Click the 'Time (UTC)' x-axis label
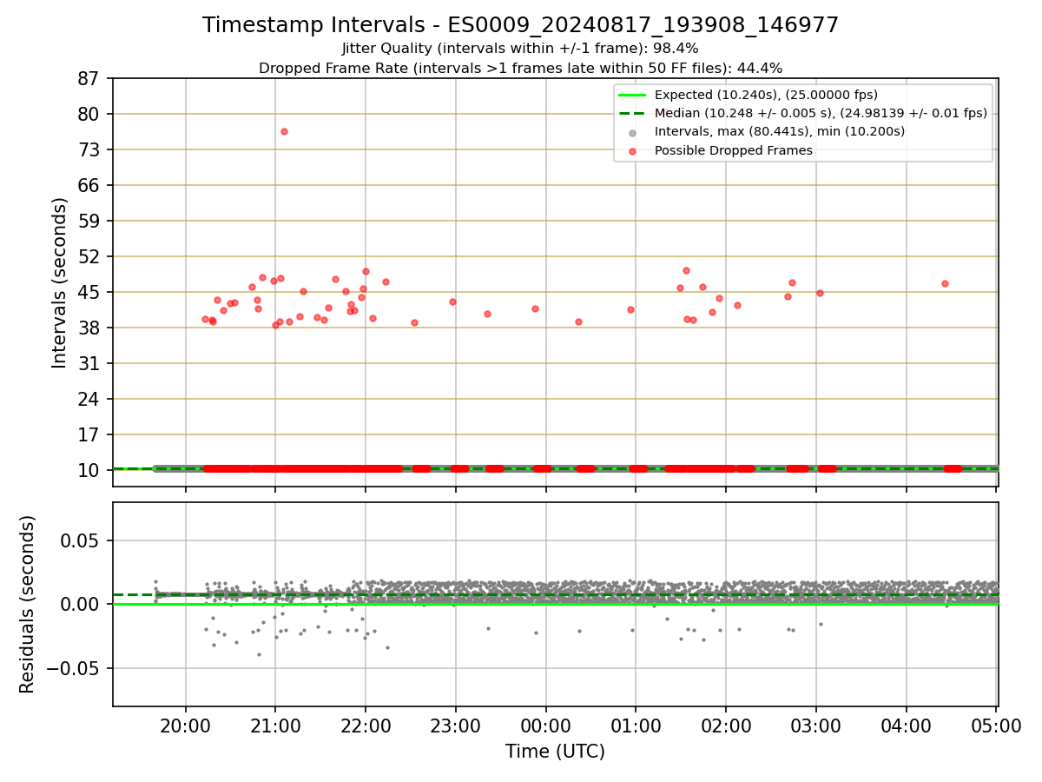The image size is (1042, 782). (x=555, y=752)
